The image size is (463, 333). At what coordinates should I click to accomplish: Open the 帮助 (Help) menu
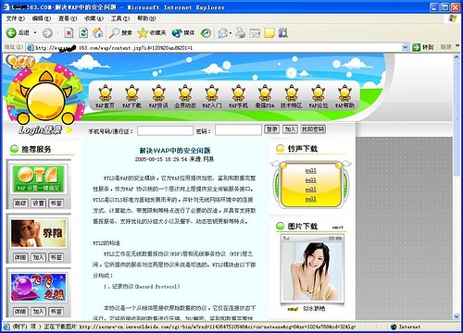[x=146, y=18]
